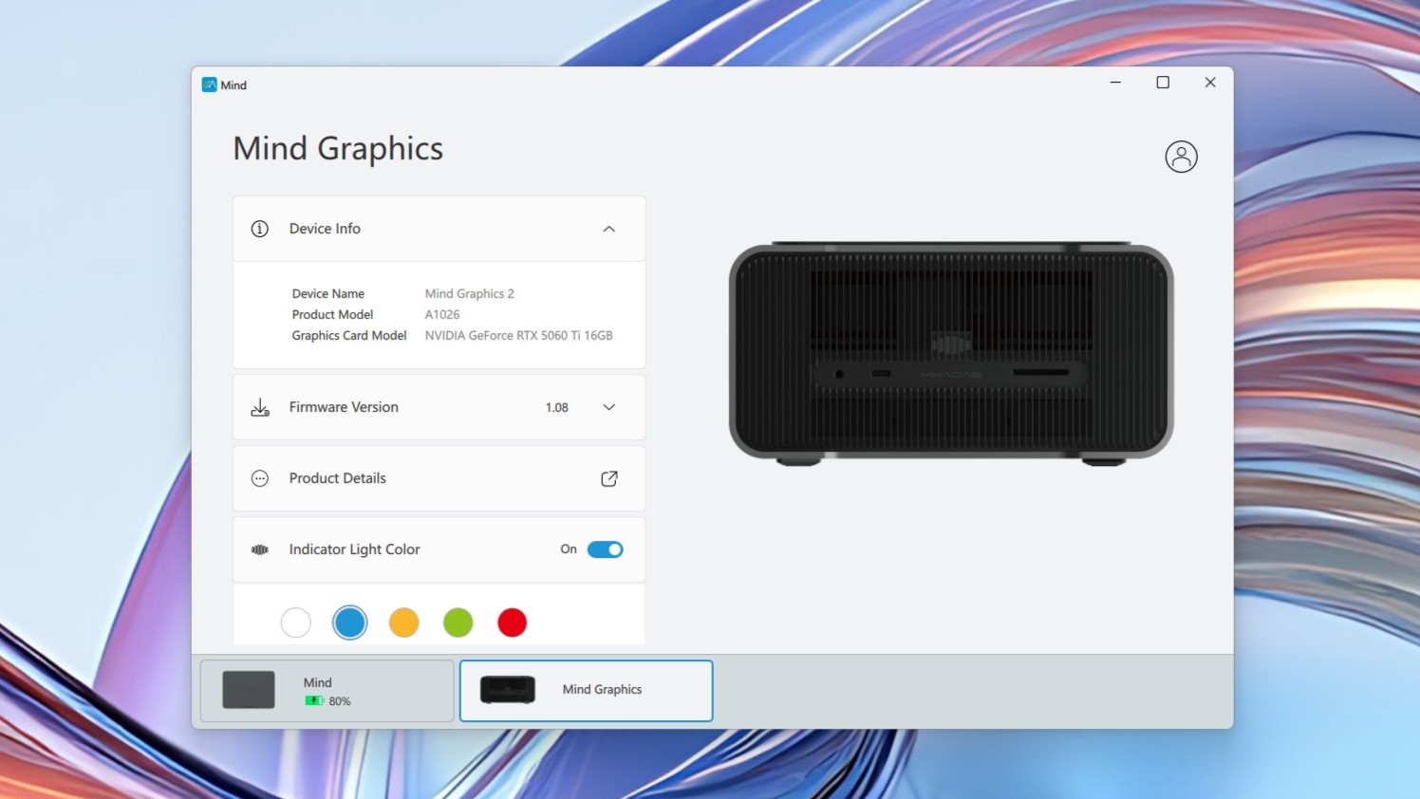The image size is (1420, 799).
Task: Click the Firmware Version download icon
Action: [x=260, y=407]
